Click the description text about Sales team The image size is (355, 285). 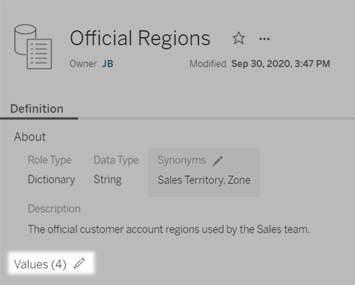point(169,229)
